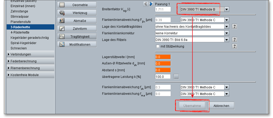Click the Werkzeug gear icon
The image size is (273, 118).
(x=62, y=13)
